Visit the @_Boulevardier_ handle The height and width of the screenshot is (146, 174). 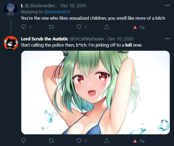coord(41,6)
